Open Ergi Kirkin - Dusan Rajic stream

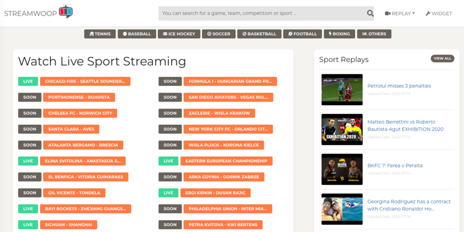pyautogui.click(x=216, y=193)
